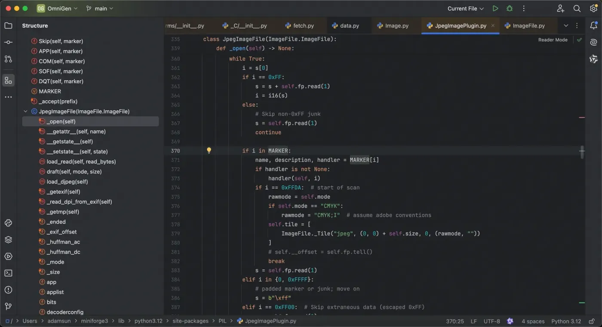The image size is (602, 327).
Task: Open the Current File run configuration dropdown
Action: [x=466, y=9]
